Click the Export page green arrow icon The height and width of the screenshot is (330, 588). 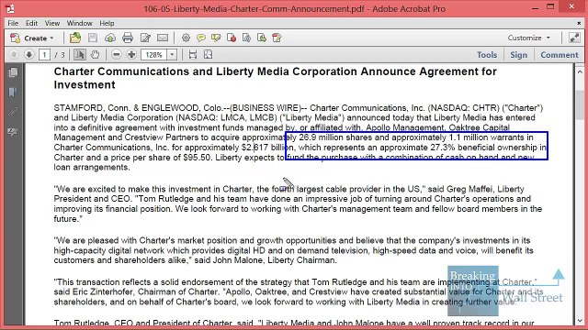[x=262, y=38]
